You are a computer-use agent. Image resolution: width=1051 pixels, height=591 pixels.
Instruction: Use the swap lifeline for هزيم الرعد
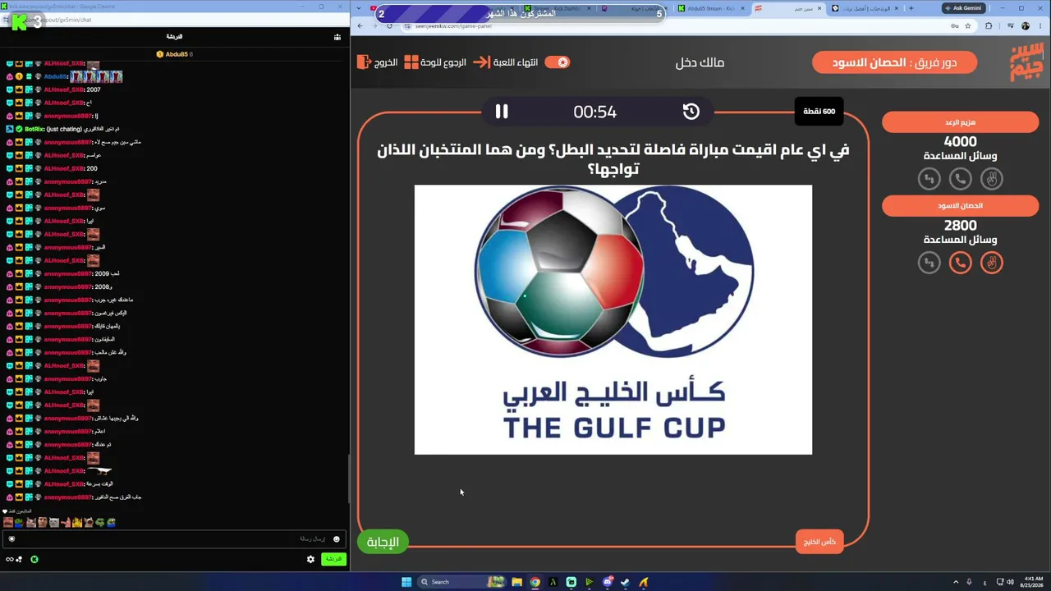(929, 179)
